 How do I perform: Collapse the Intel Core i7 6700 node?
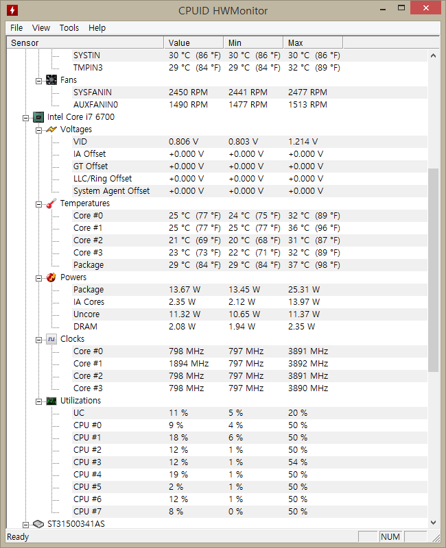click(x=26, y=117)
